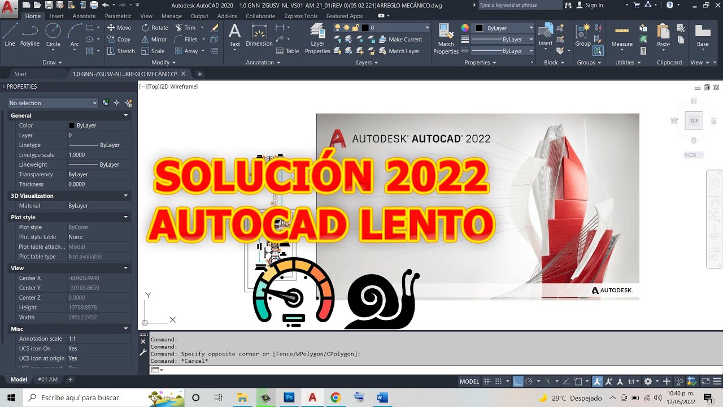Open the No selection dropdown
Screen dimensions: 723x407
tap(53, 103)
